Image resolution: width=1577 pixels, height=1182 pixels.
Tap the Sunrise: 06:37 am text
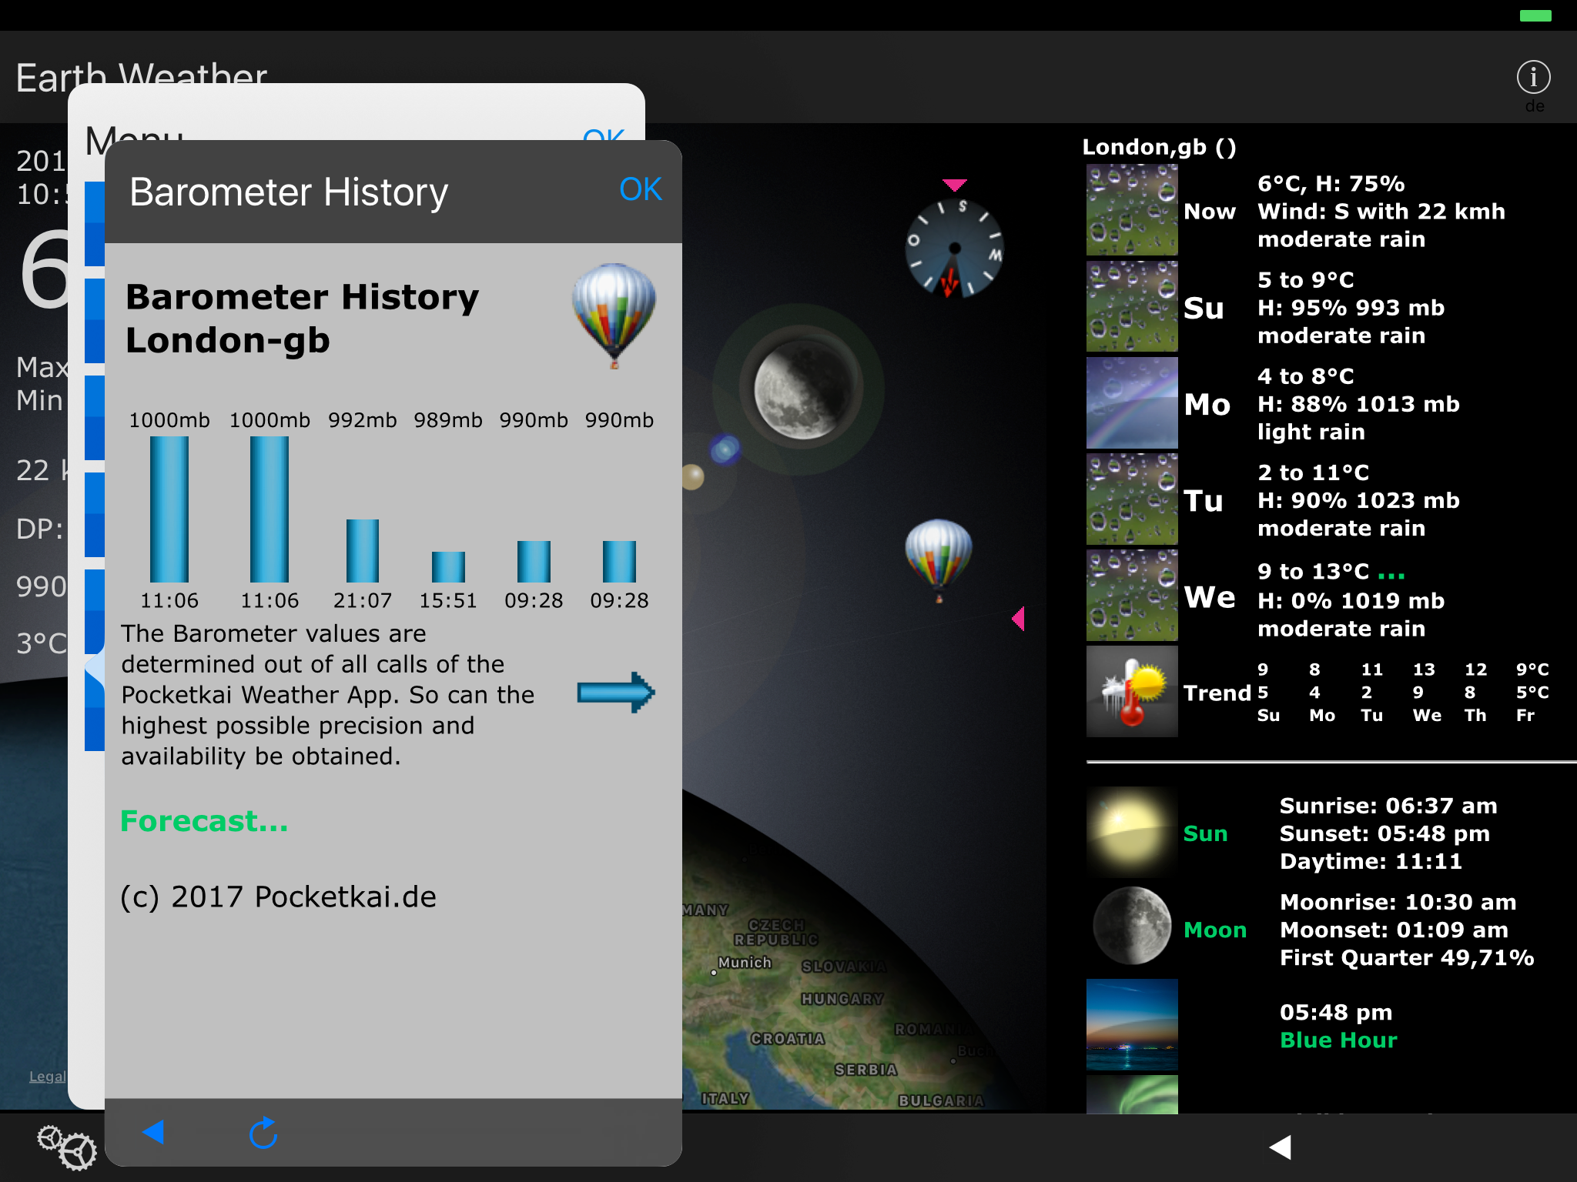[x=1388, y=806]
